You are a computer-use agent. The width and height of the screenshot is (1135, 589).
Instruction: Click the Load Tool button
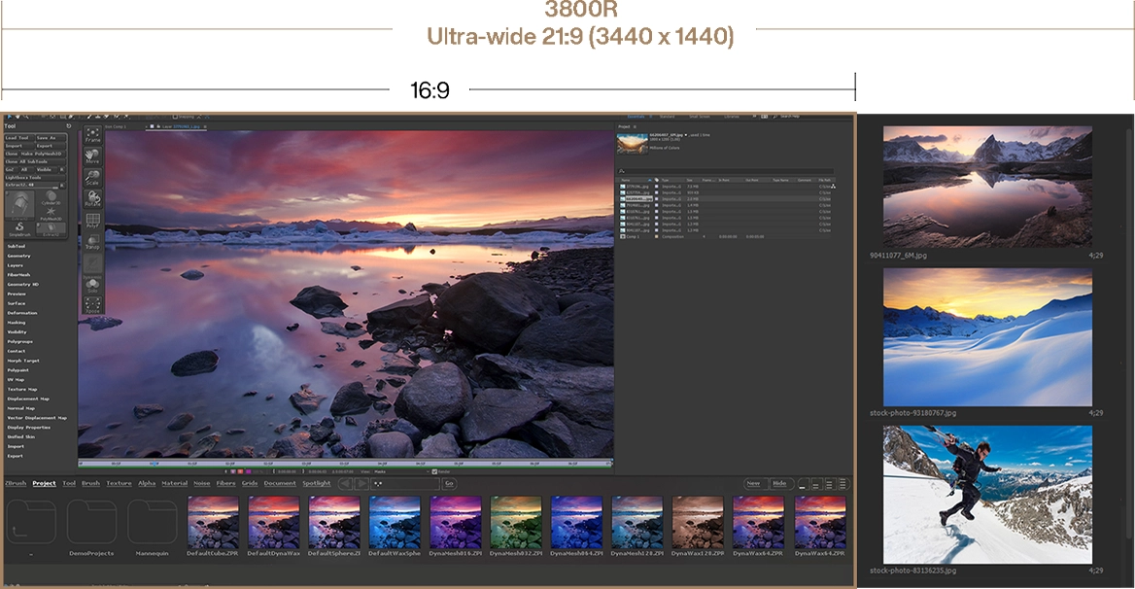pos(17,138)
